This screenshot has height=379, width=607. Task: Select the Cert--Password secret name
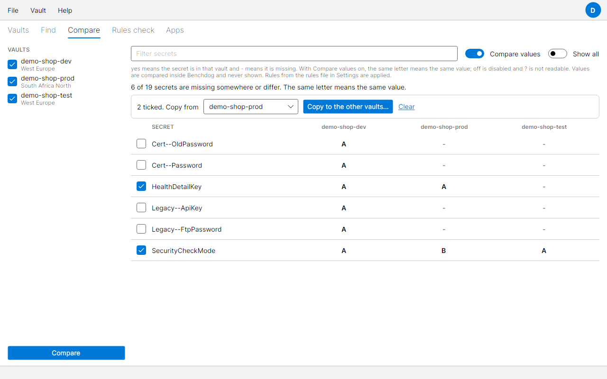(x=177, y=165)
